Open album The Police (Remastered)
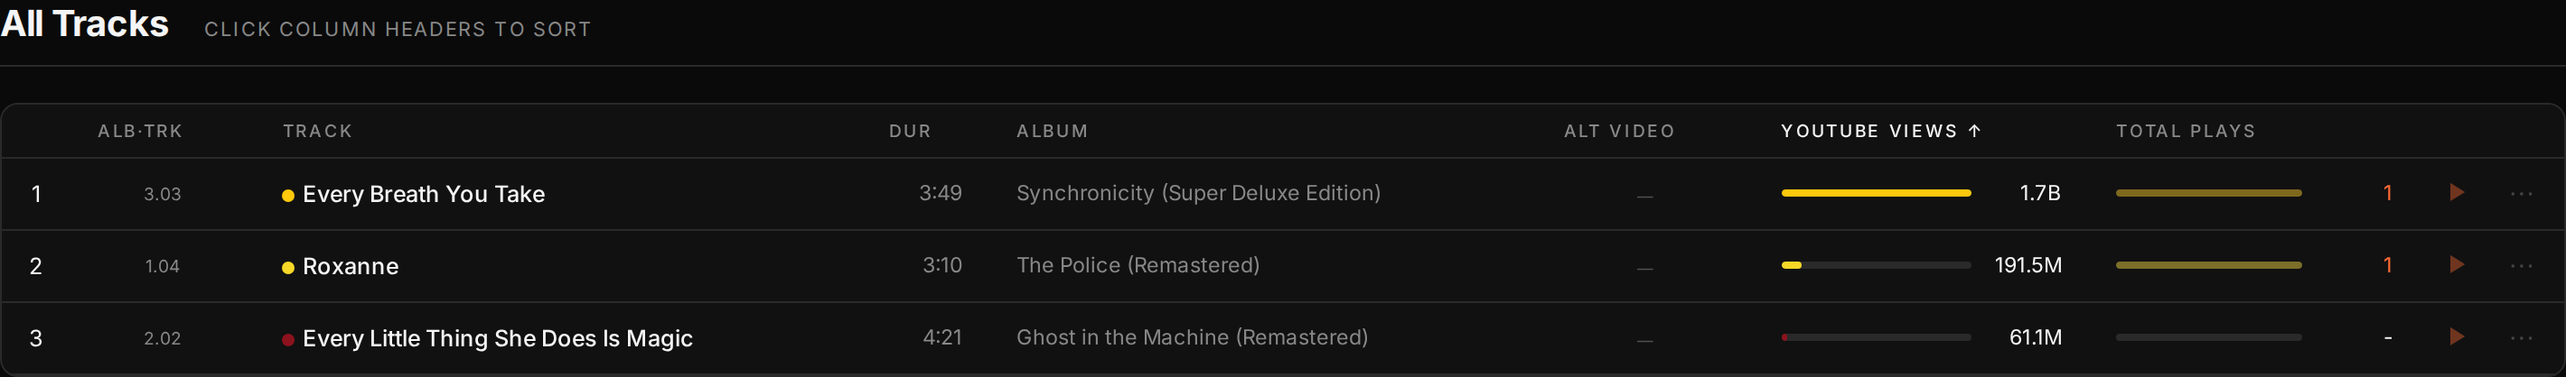The height and width of the screenshot is (377, 2566). tap(1138, 265)
